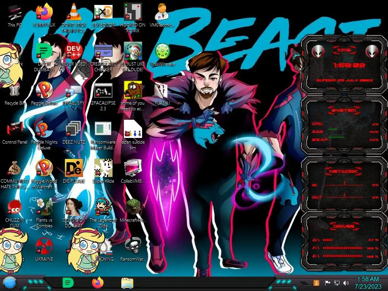Click the SUNDAY 23 JULY 2023 date text
388x291 pixels.
click(x=344, y=80)
